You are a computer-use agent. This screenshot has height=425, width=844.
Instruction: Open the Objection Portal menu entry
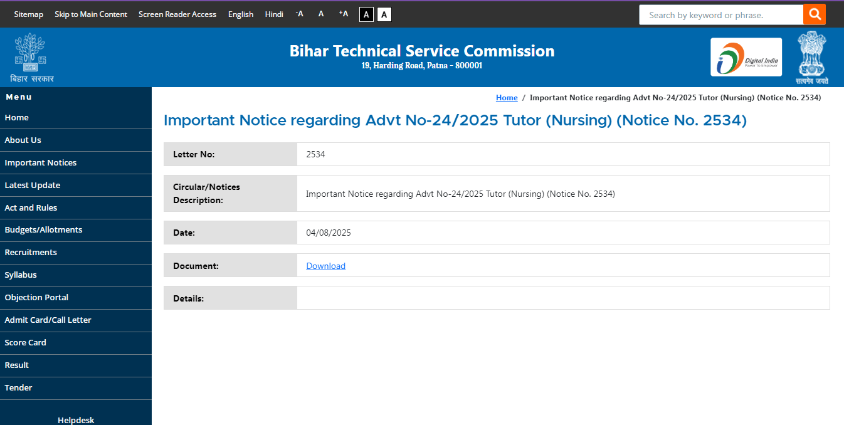pos(36,297)
